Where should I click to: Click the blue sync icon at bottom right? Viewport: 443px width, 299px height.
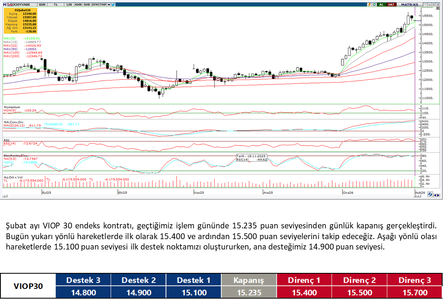(x=430, y=195)
